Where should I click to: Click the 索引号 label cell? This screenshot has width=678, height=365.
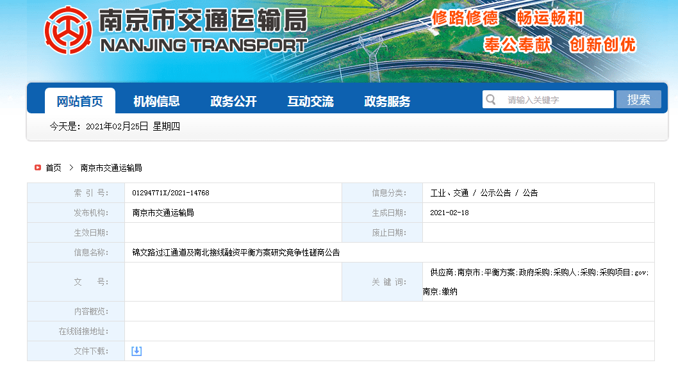tap(76, 193)
